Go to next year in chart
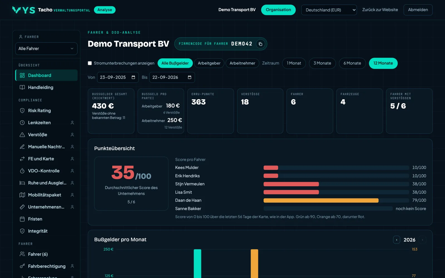 click(x=422, y=240)
